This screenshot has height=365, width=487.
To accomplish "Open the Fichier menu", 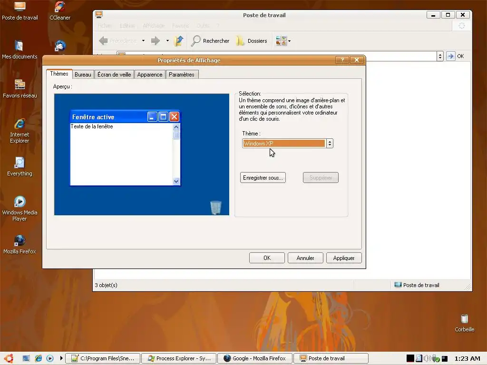I will pos(104,26).
